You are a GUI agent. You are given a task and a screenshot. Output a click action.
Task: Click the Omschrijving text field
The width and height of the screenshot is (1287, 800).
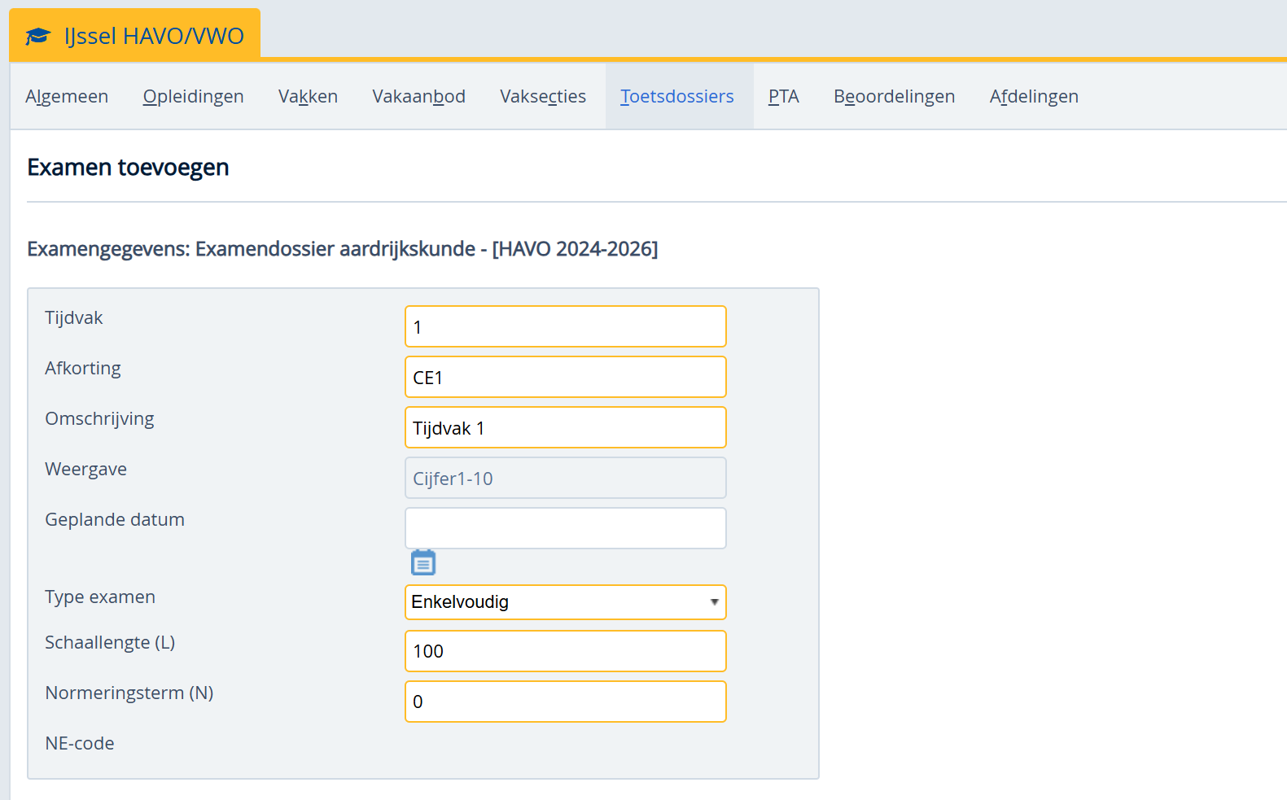coord(565,428)
